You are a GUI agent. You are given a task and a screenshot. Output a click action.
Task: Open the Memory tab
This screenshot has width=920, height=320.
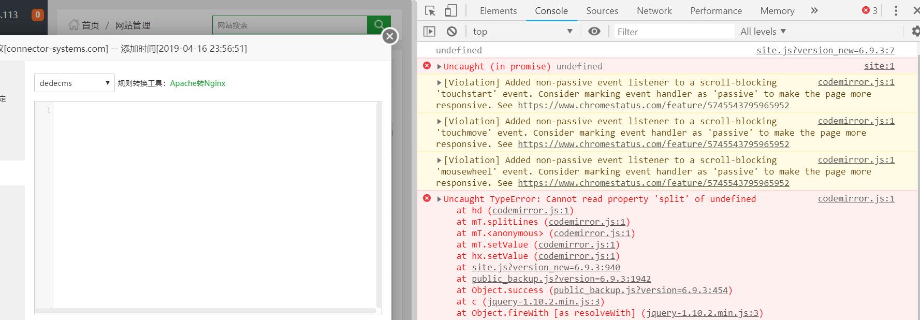click(777, 10)
